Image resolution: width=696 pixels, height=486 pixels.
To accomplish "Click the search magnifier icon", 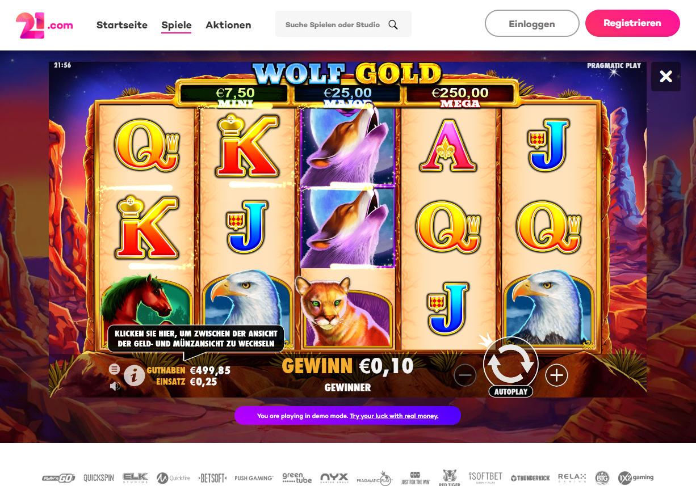I will (x=393, y=24).
